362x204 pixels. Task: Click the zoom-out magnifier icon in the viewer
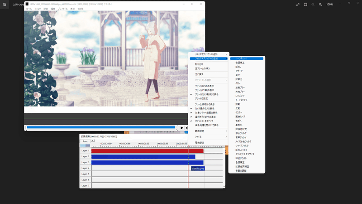click(x=313, y=5)
